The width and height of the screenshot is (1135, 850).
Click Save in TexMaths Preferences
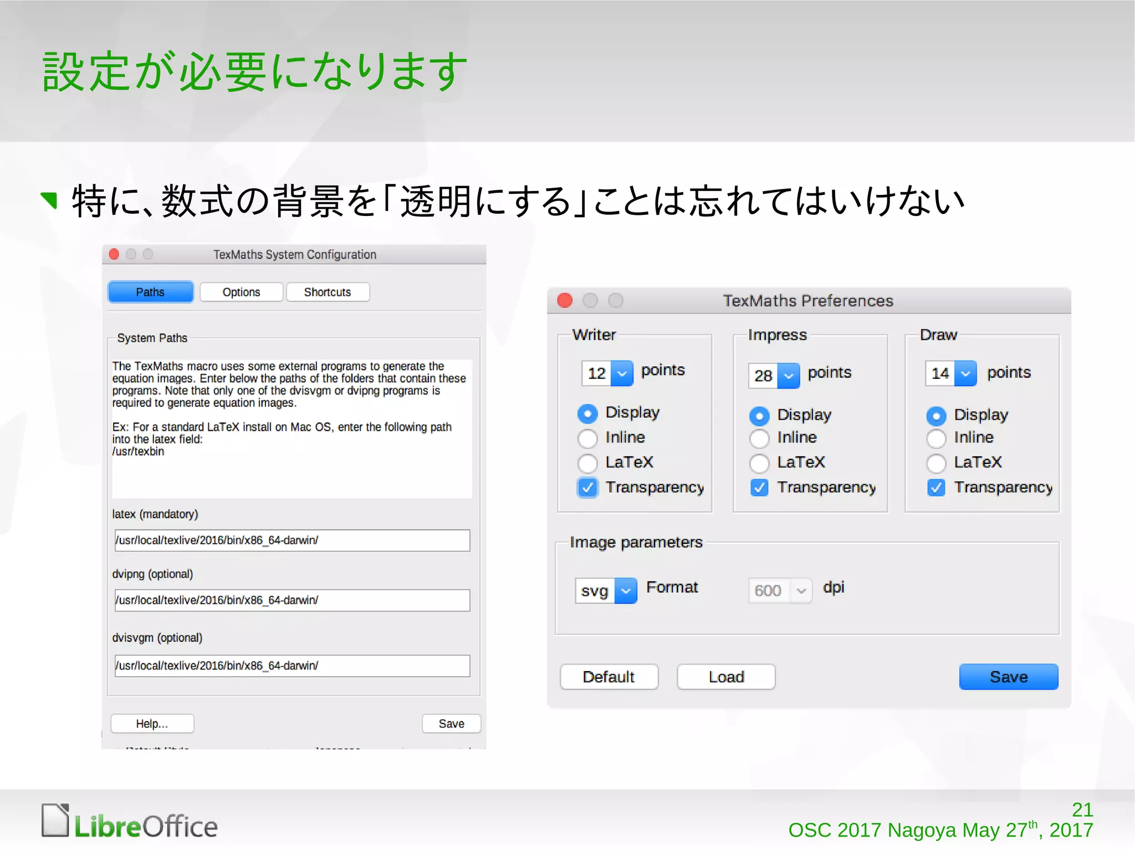(x=1009, y=677)
